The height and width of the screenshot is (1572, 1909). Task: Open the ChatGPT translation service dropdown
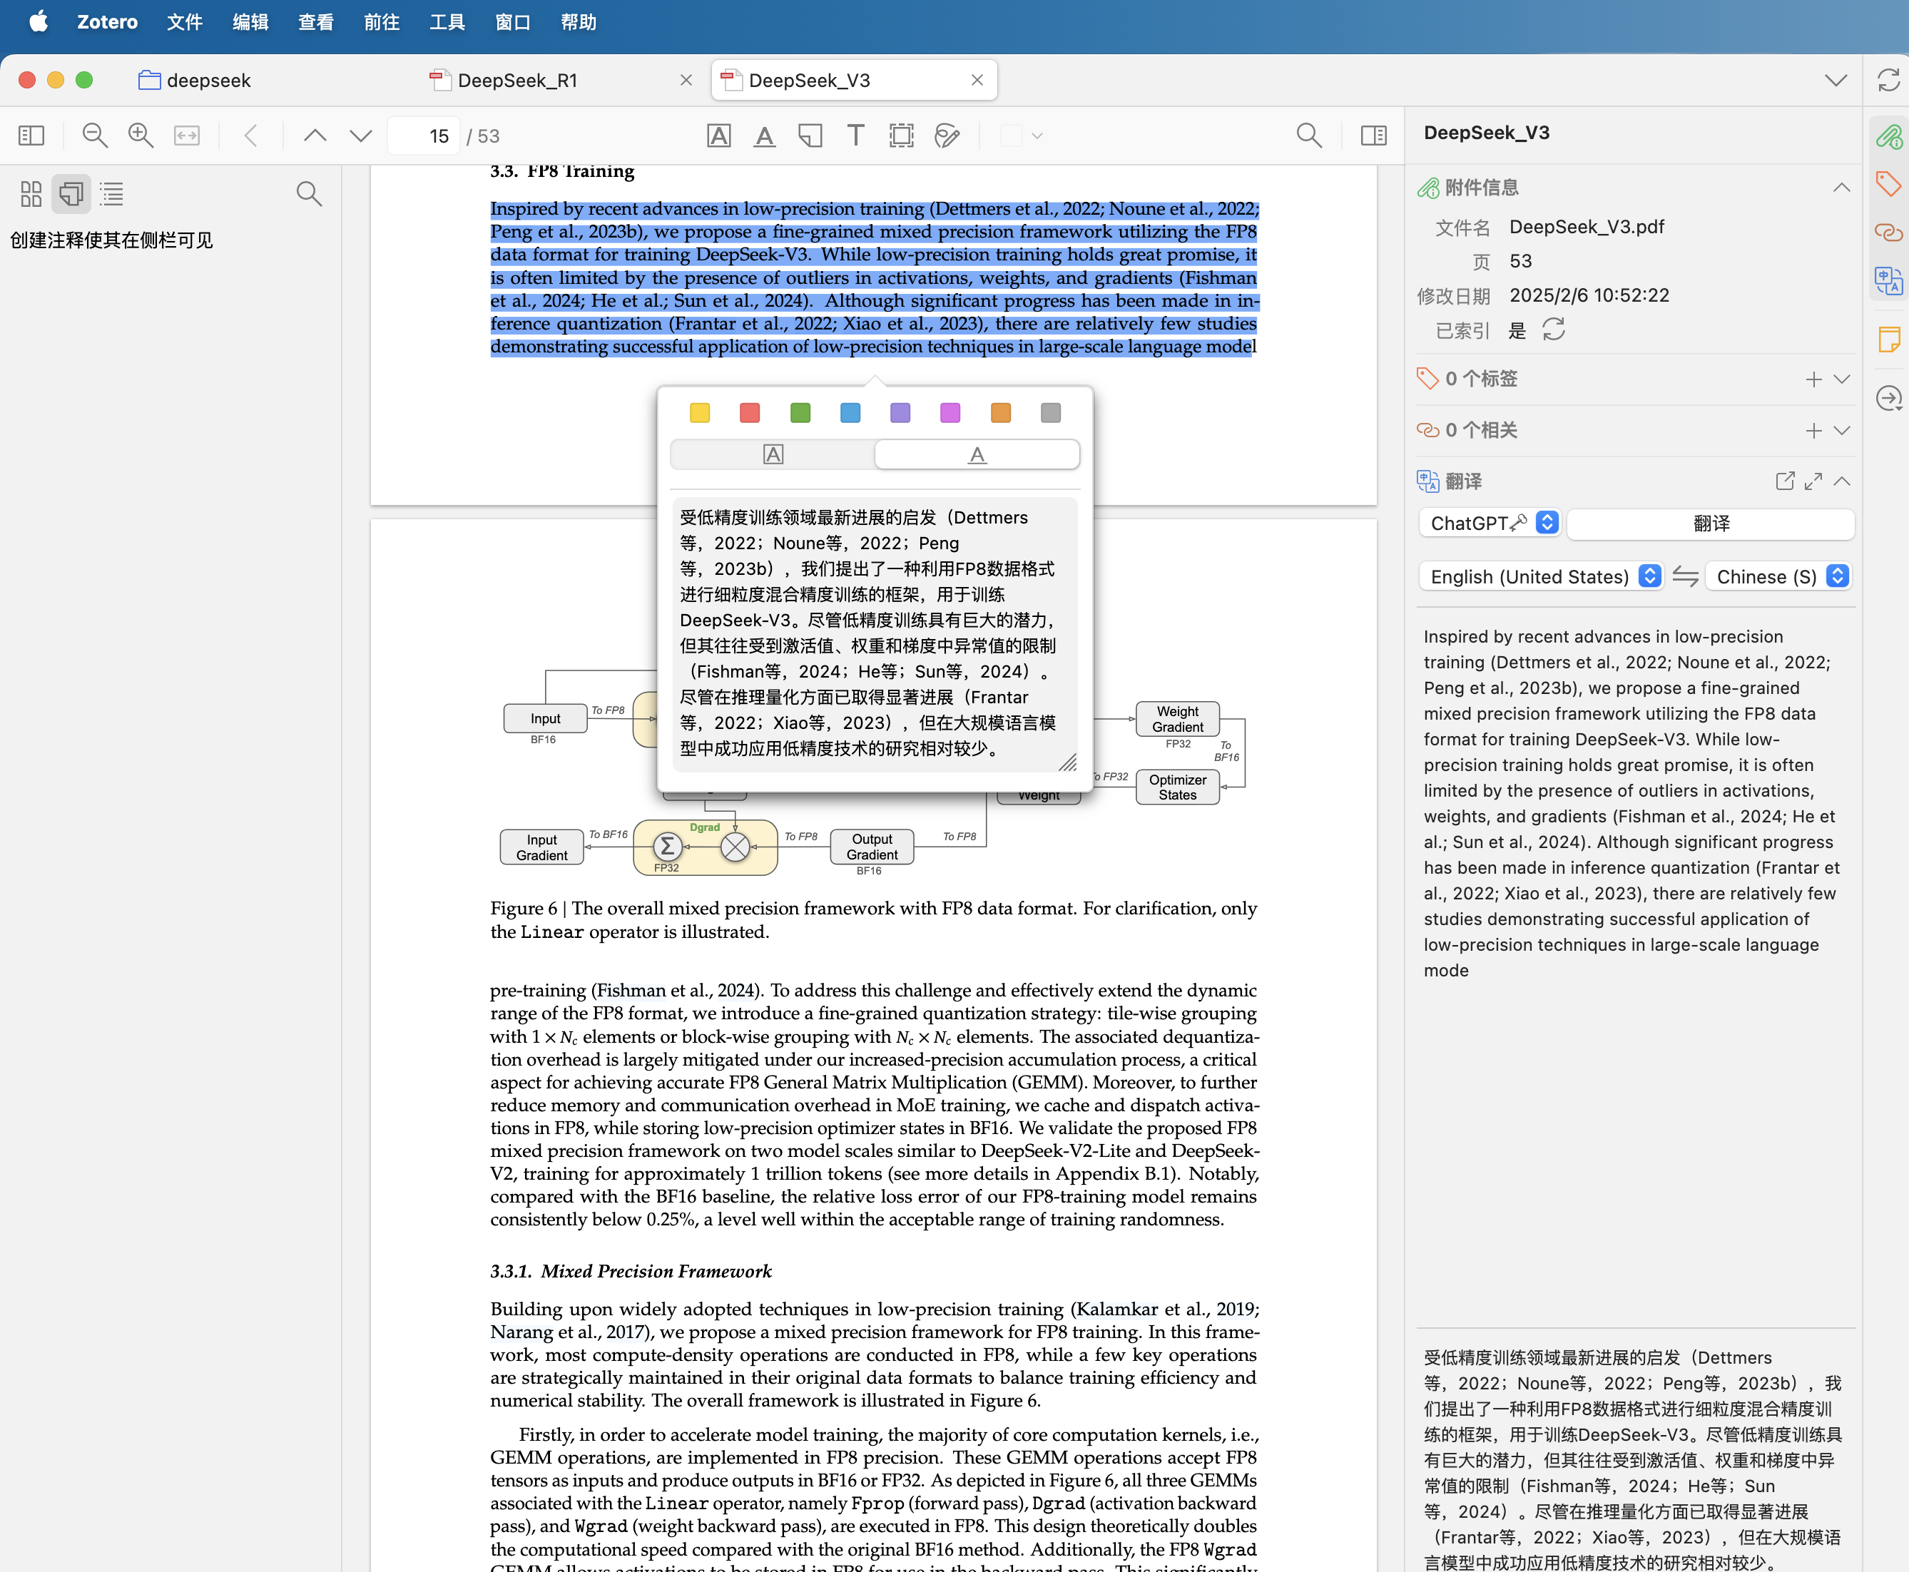(x=1490, y=524)
